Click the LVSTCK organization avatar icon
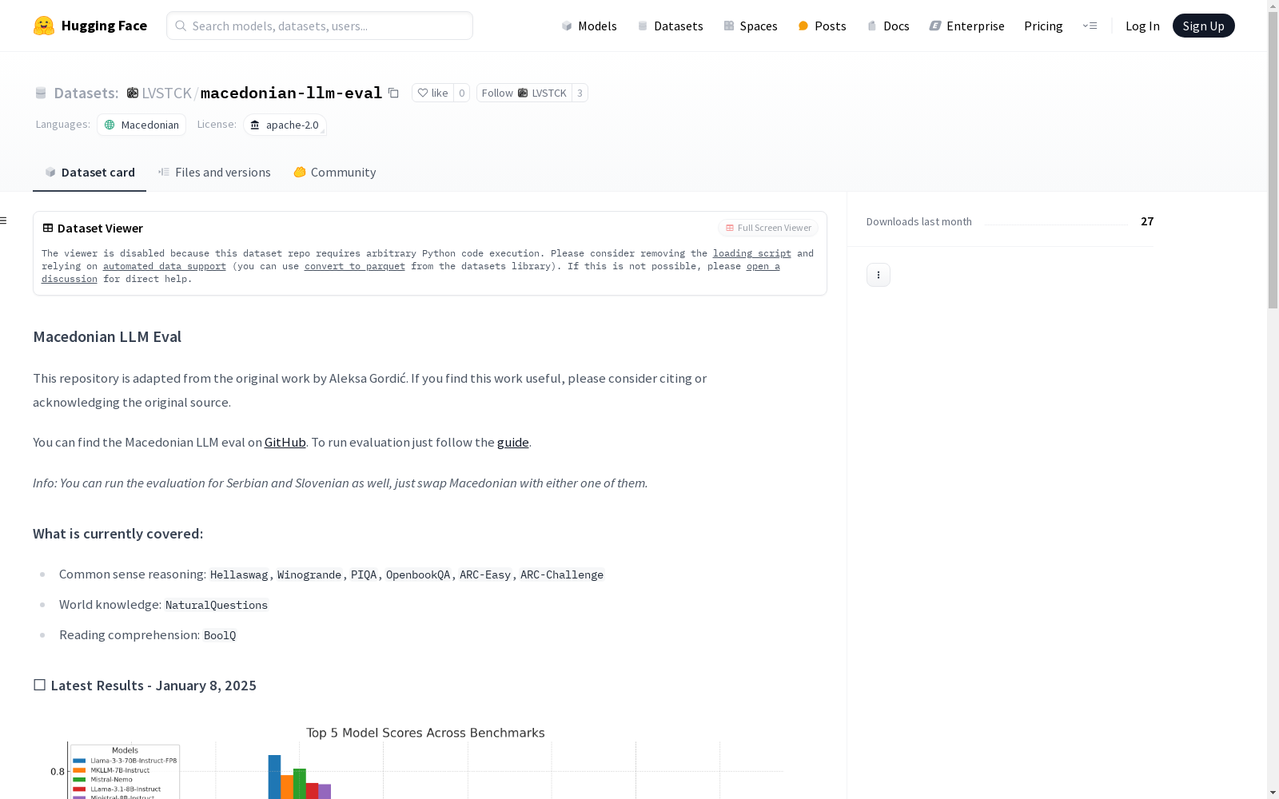 (x=133, y=93)
